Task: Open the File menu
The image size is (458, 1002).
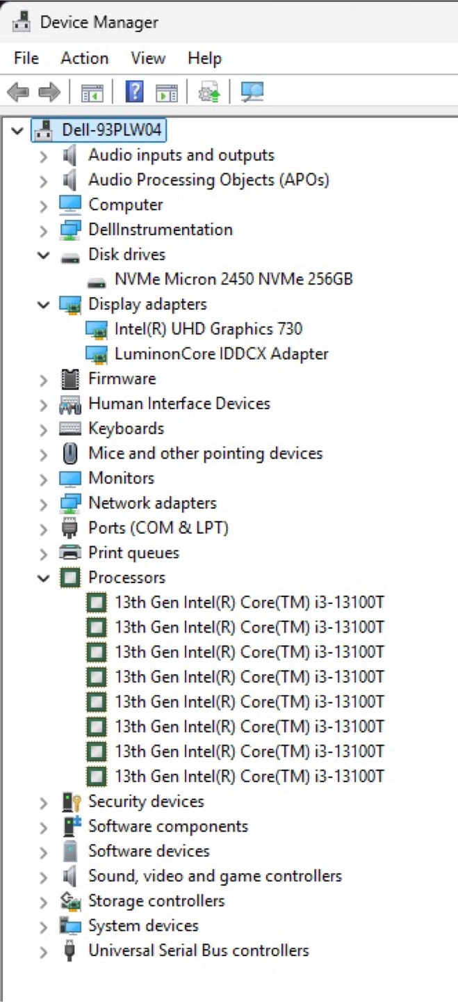Action: click(26, 58)
